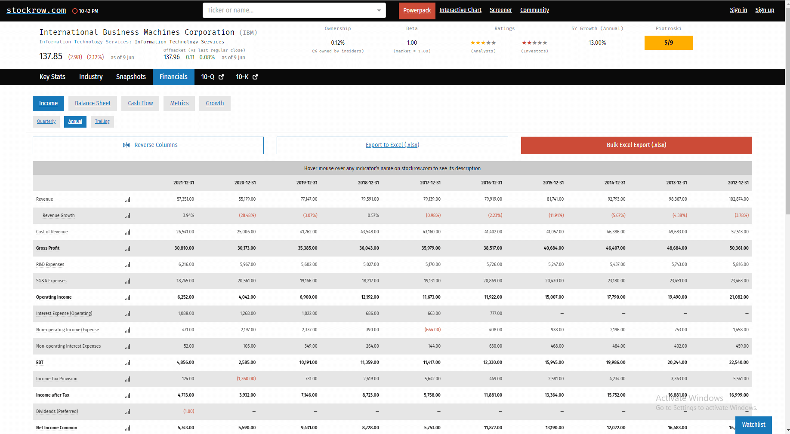Switch to the Key Stats tab
790x434 pixels.
click(x=52, y=77)
